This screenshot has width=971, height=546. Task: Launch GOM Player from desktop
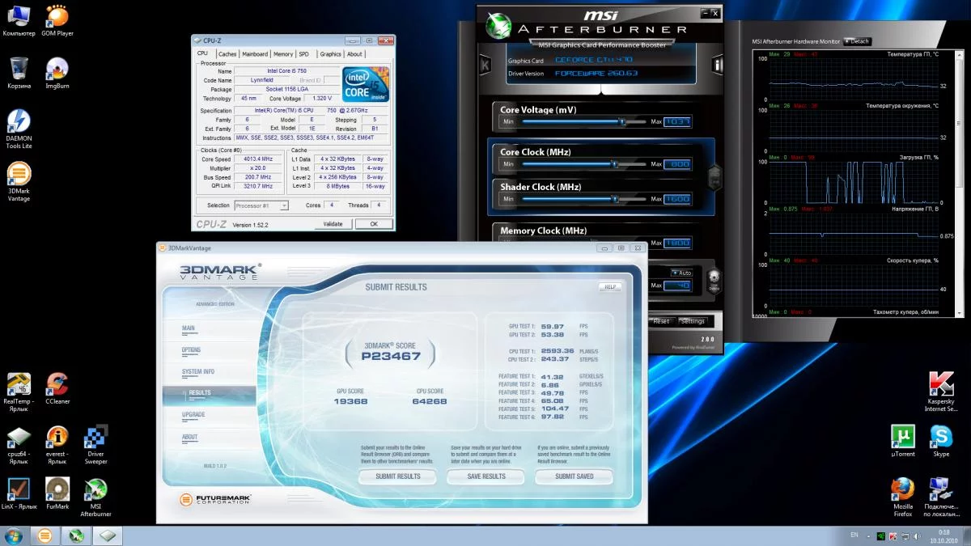(57, 22)
